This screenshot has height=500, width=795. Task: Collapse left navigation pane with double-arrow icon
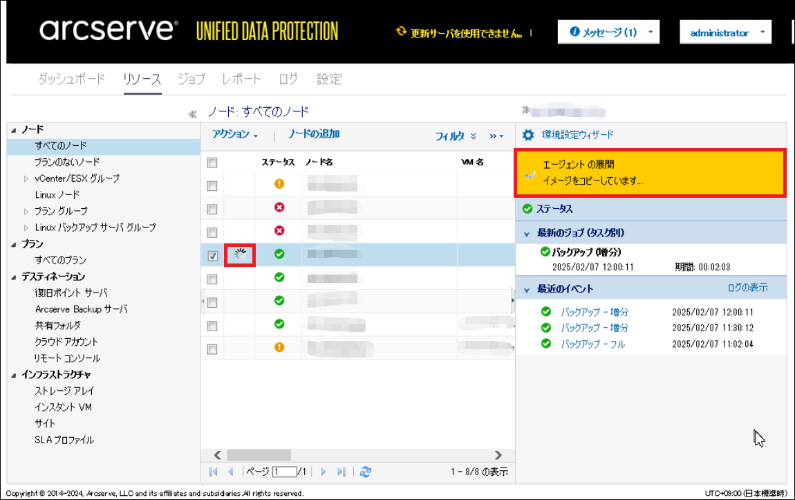pyautogui.click(x=192, y=115)
